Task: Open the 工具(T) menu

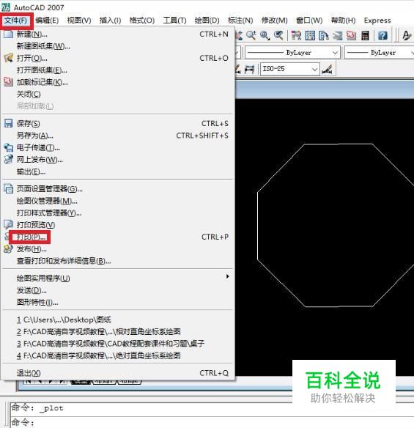Action: point(174,21)
